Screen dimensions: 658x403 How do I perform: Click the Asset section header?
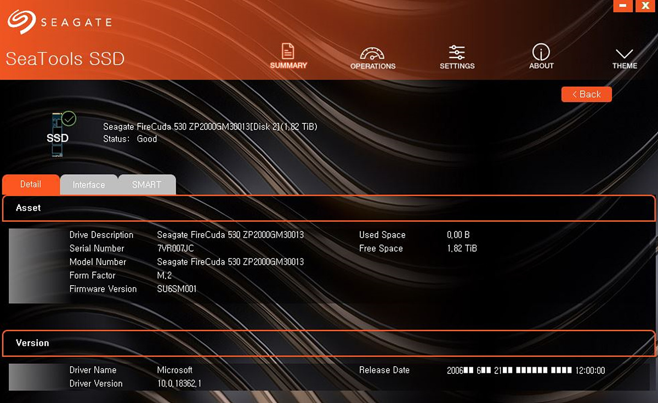(328, 208)
